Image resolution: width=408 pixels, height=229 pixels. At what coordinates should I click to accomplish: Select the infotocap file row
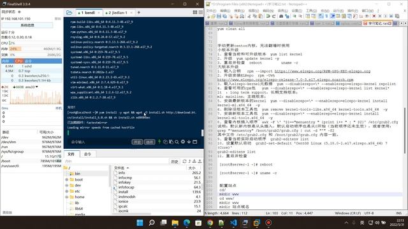pyautogui.click(x=157, y=187)
